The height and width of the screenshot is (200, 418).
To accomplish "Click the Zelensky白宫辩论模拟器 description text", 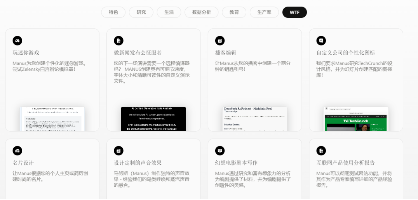I will [x=50, y=66].
